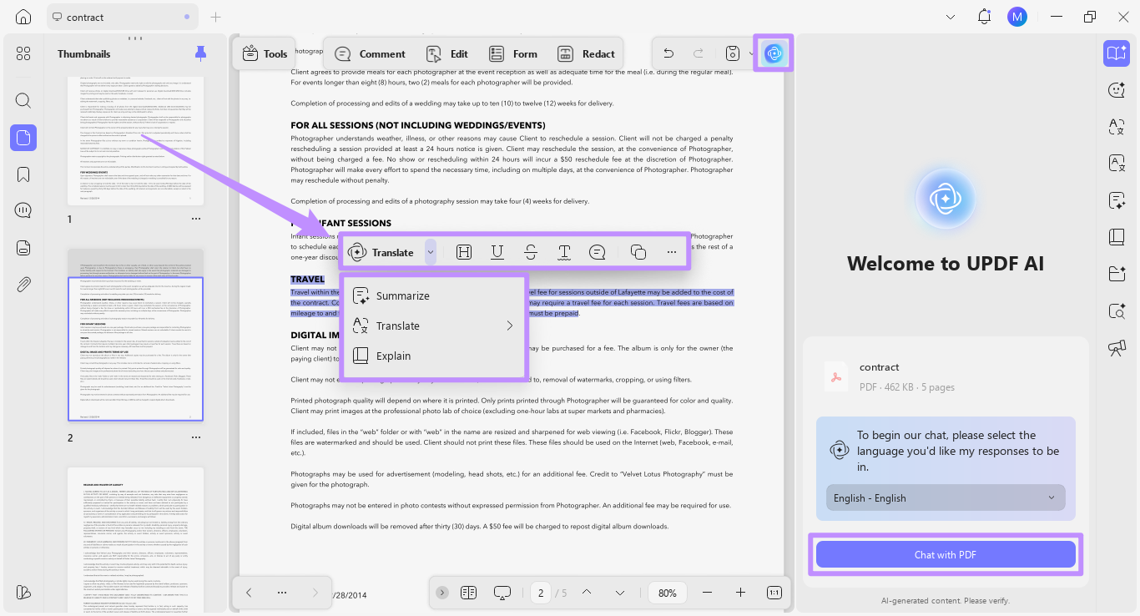Undo the last action

(x=668, y=53)
